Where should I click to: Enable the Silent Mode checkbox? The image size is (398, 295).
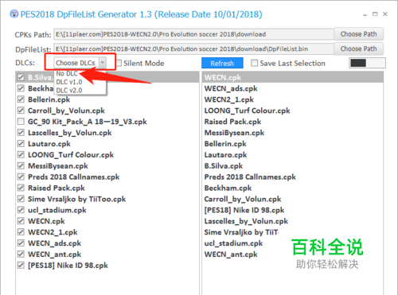119,63
